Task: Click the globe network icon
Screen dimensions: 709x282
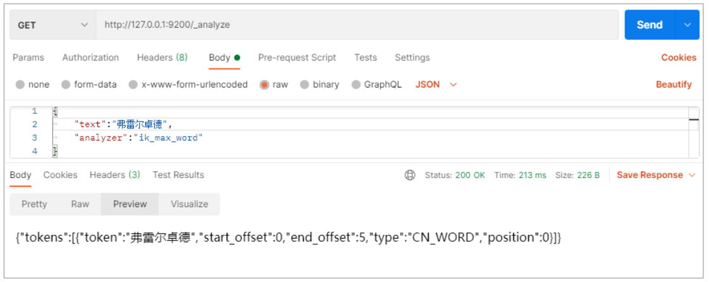Action: coord(410,175)
